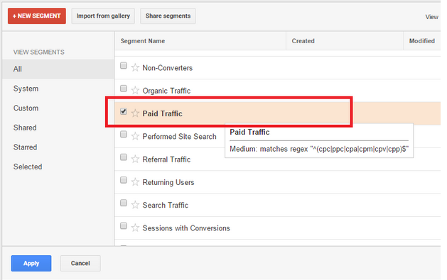The width and height of the screenshot is (447, 280).
Task: Star the Non-Converters segment
Action: [135, 67]
